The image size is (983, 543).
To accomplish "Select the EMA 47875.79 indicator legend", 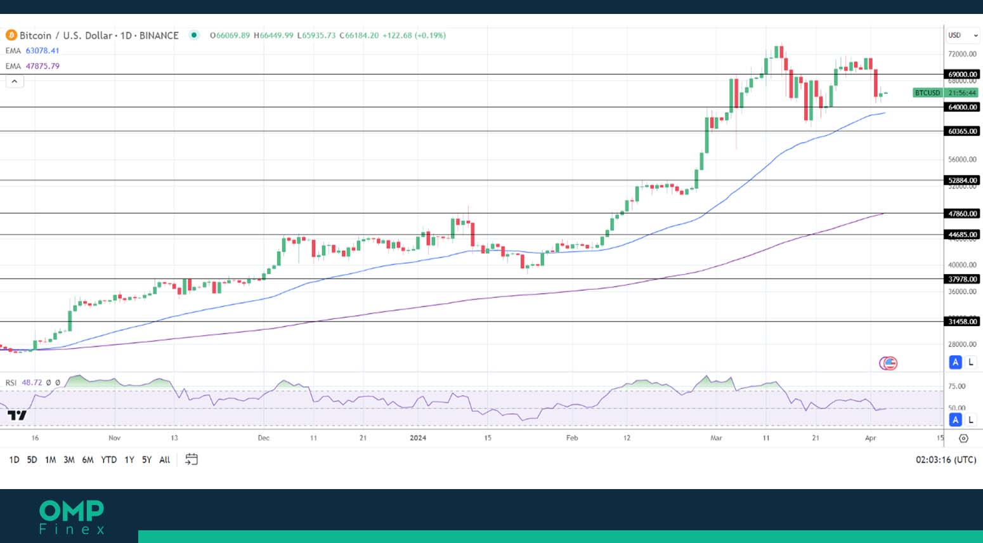I will point(32,66).
